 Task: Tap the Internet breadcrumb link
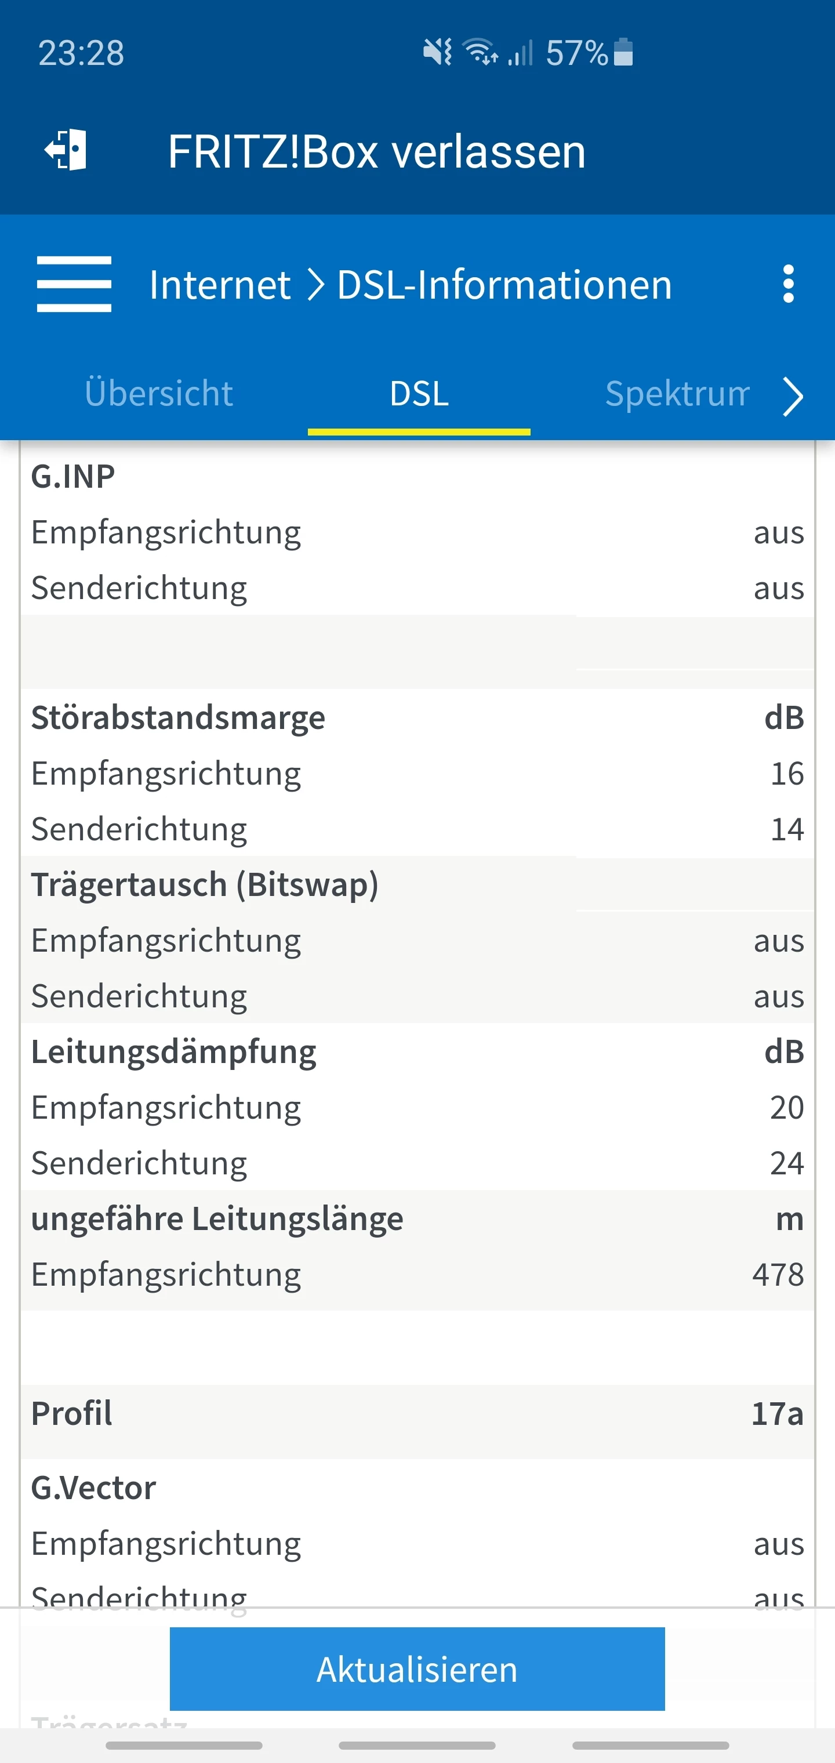point(220,285)
